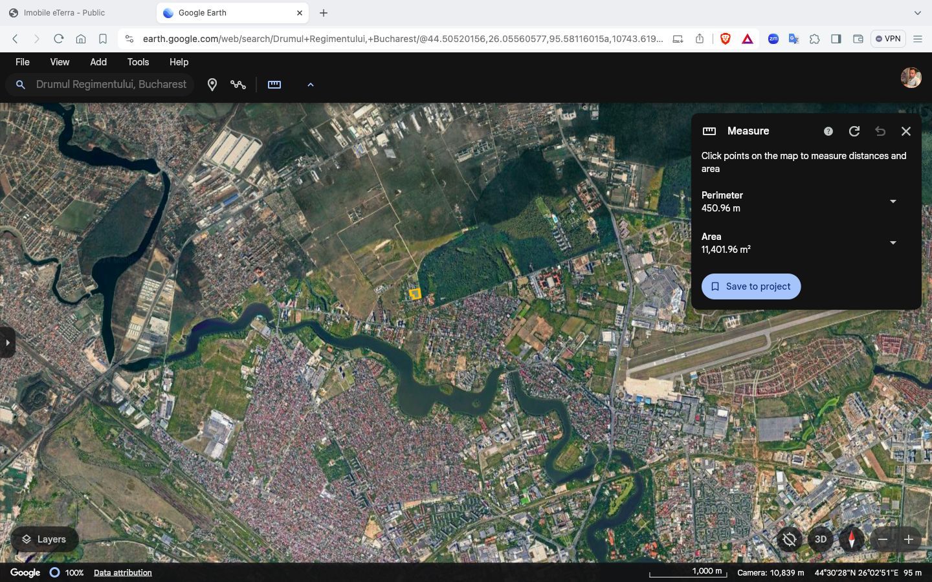This screenshot has height=582, width=932.
Task: Toggle the 3D view button
Action: [x=820, y=539]
